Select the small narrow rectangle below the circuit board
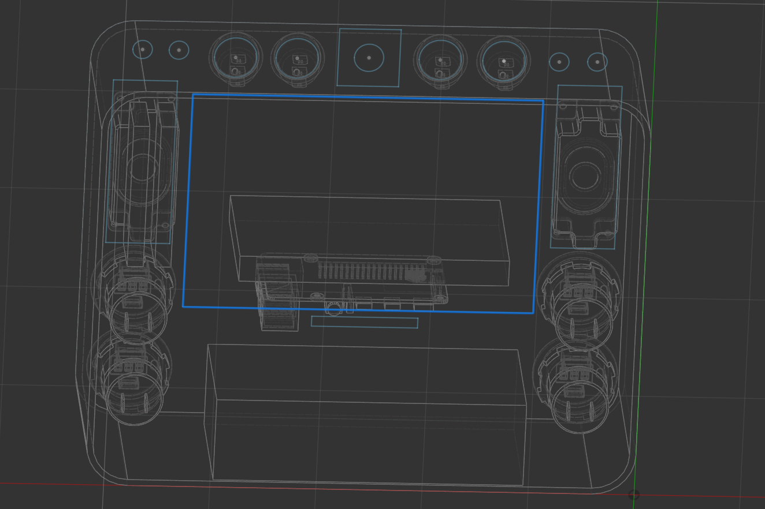Viewport: 765px width, 509px height. (365, 322)
